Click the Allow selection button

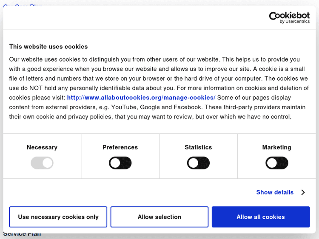pyautogui.click(x=159, y=217)
